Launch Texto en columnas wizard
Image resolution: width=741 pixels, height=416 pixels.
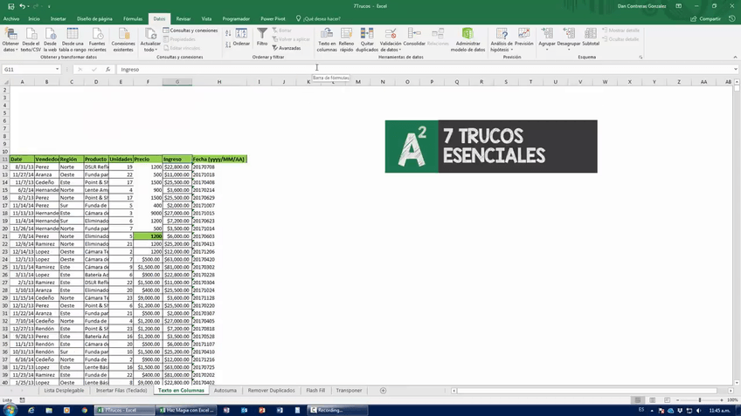coord(327,39)
